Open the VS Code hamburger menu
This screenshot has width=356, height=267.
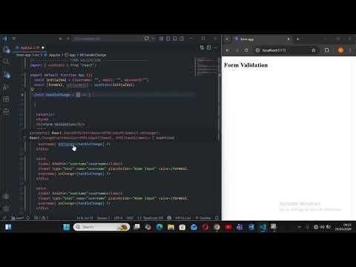[14, 39]
